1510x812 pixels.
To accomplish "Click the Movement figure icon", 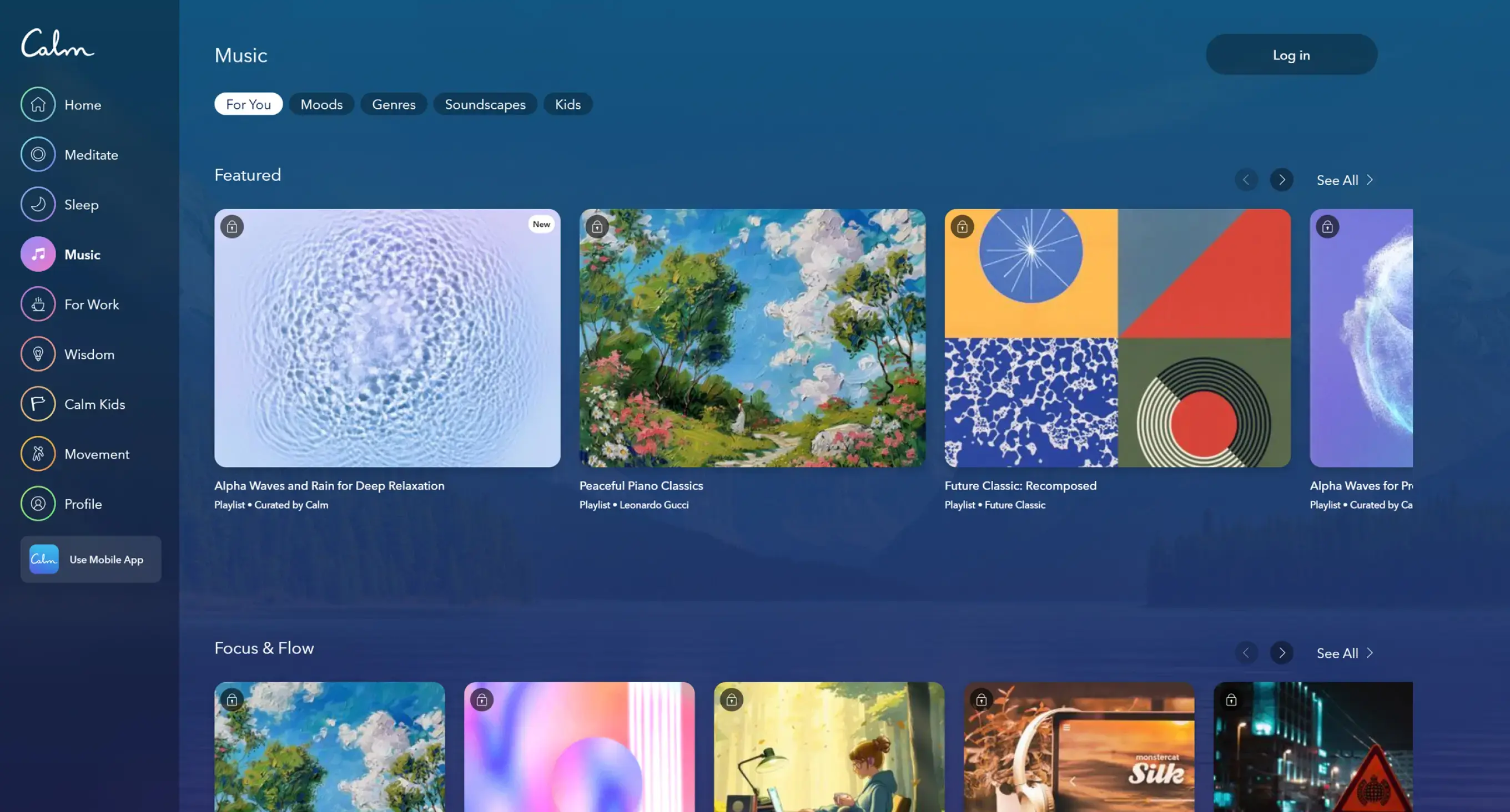I will (x=38, y=454).
